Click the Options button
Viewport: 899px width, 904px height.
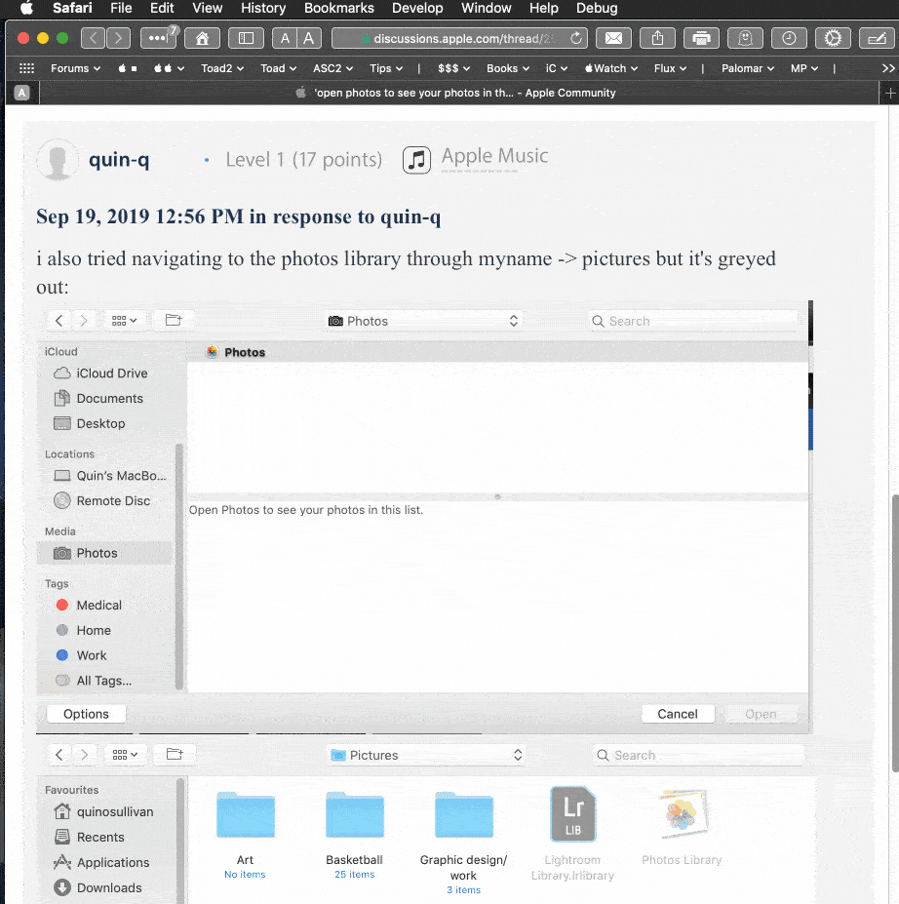[x=86, y=714]
